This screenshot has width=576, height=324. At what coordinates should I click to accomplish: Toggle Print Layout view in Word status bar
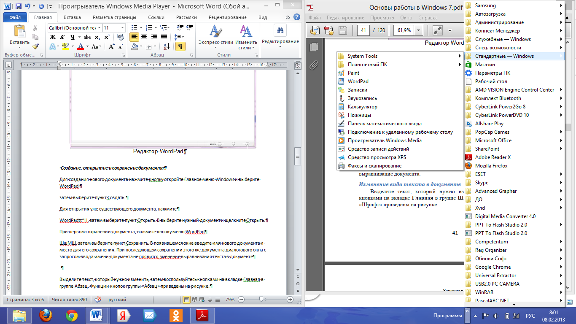point(187,300)
